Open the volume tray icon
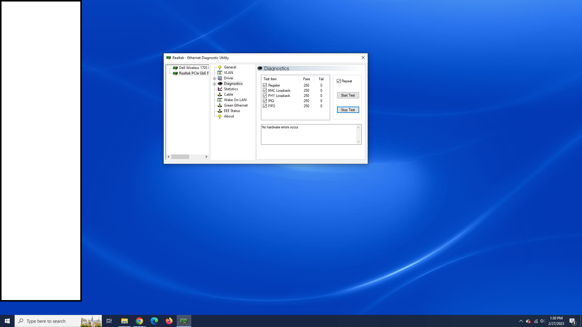Screen dimensions: 582x327 tap(543, 321)
